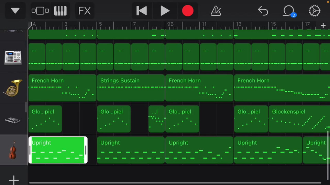Image resolution: width=330 pixels, height=185 pixels.
Task: Start recording with the red button
Action: pos(188,11)
